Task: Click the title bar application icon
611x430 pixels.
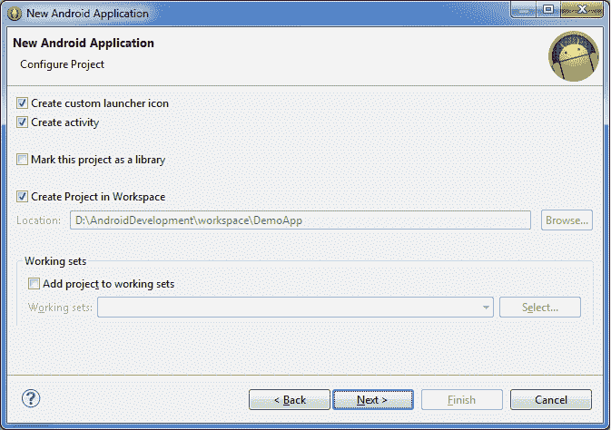Action: pyautogui.click(x=15, y=14)
